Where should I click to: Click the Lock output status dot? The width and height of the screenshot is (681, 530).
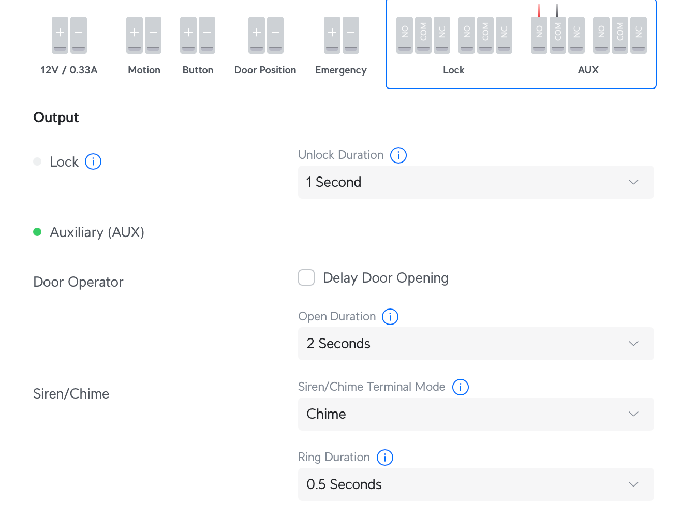37,162
